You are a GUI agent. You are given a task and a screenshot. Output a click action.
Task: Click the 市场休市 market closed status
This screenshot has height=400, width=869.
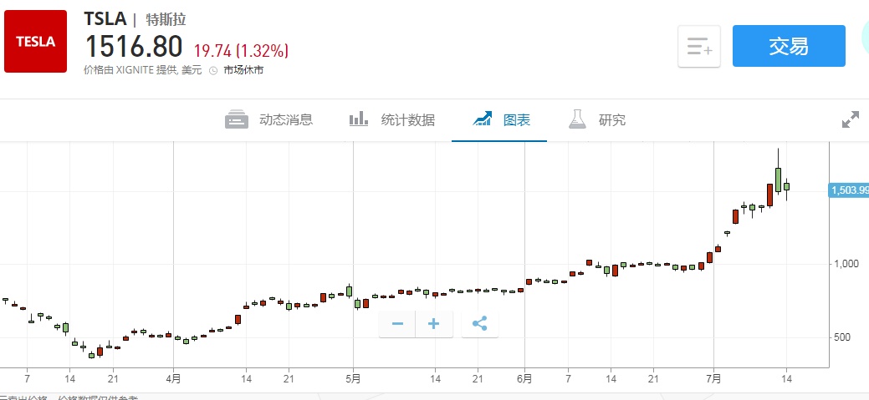[243, 71]
